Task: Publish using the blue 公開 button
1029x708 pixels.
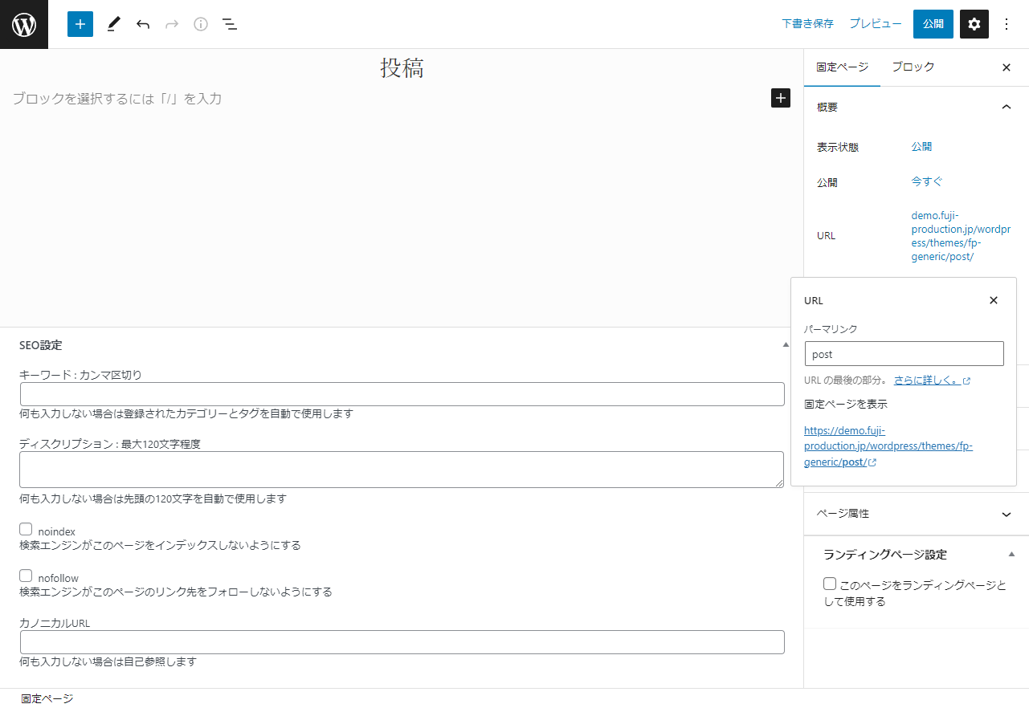Action: coord(933,24)
